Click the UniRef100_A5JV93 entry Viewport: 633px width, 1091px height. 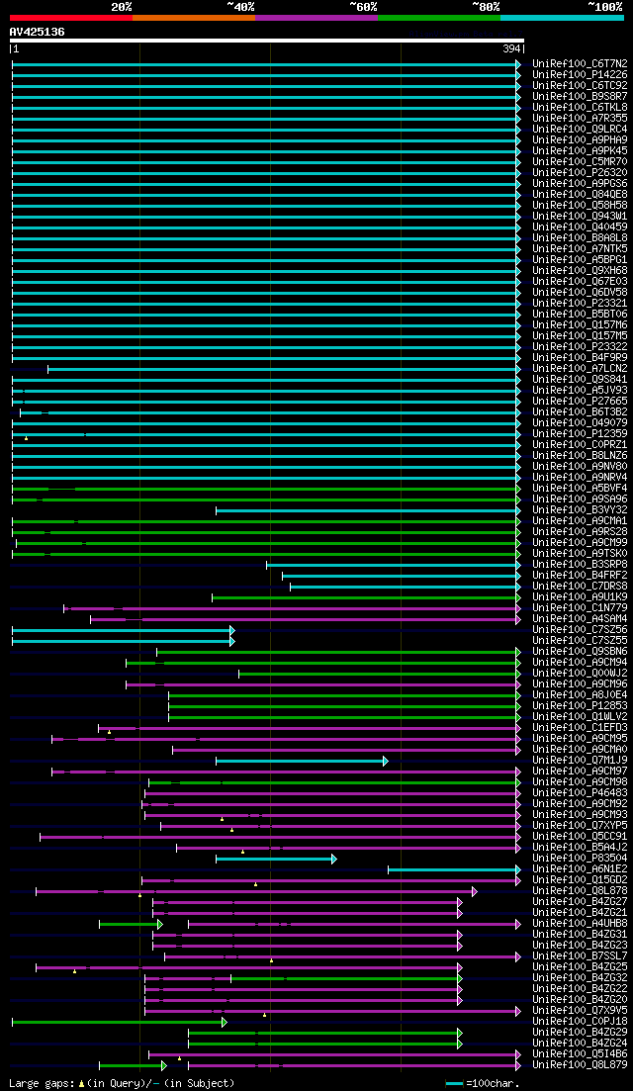click(580, 391)
